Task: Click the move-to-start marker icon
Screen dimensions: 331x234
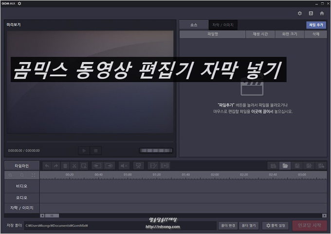Action: [x=97, y=166]
